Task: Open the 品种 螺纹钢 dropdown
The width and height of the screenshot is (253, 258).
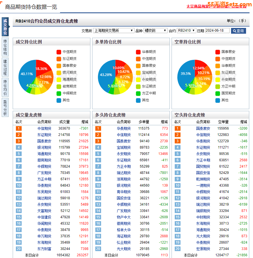Action: click(x=156, y=31)
